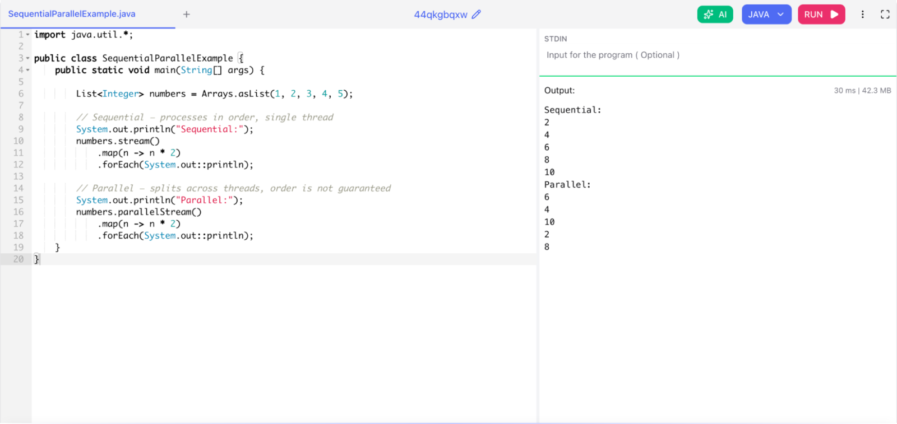Viewport: 897px width, 424px height.
Task: Add a new file tab with plus icon
Action: tap(187, 15)
